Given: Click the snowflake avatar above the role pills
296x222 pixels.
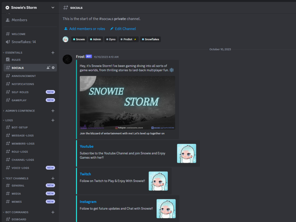Looking at the screenshot, I should coord(65,39).
